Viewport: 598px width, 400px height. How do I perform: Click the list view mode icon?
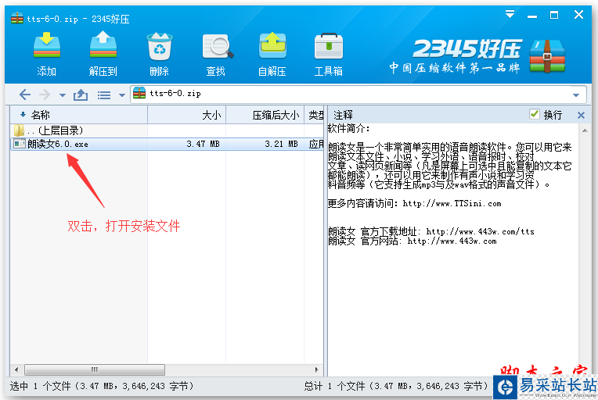(x=104, y=95)
